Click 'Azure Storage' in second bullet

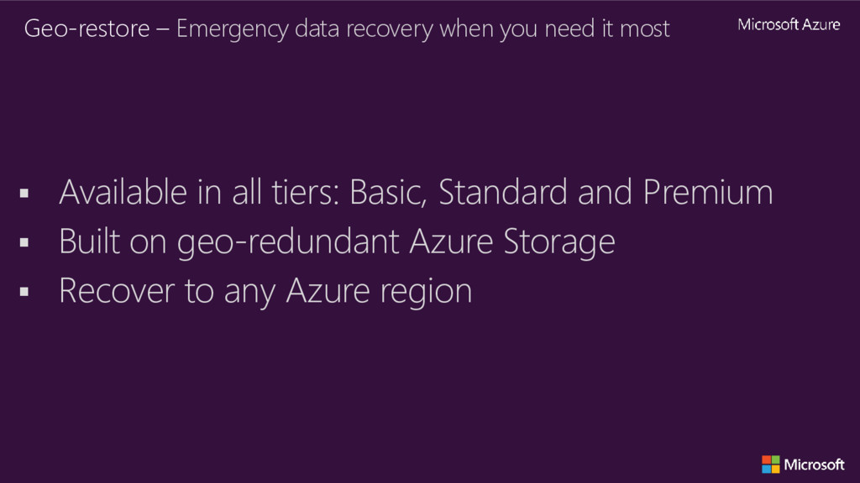click(x=511, y=242)
